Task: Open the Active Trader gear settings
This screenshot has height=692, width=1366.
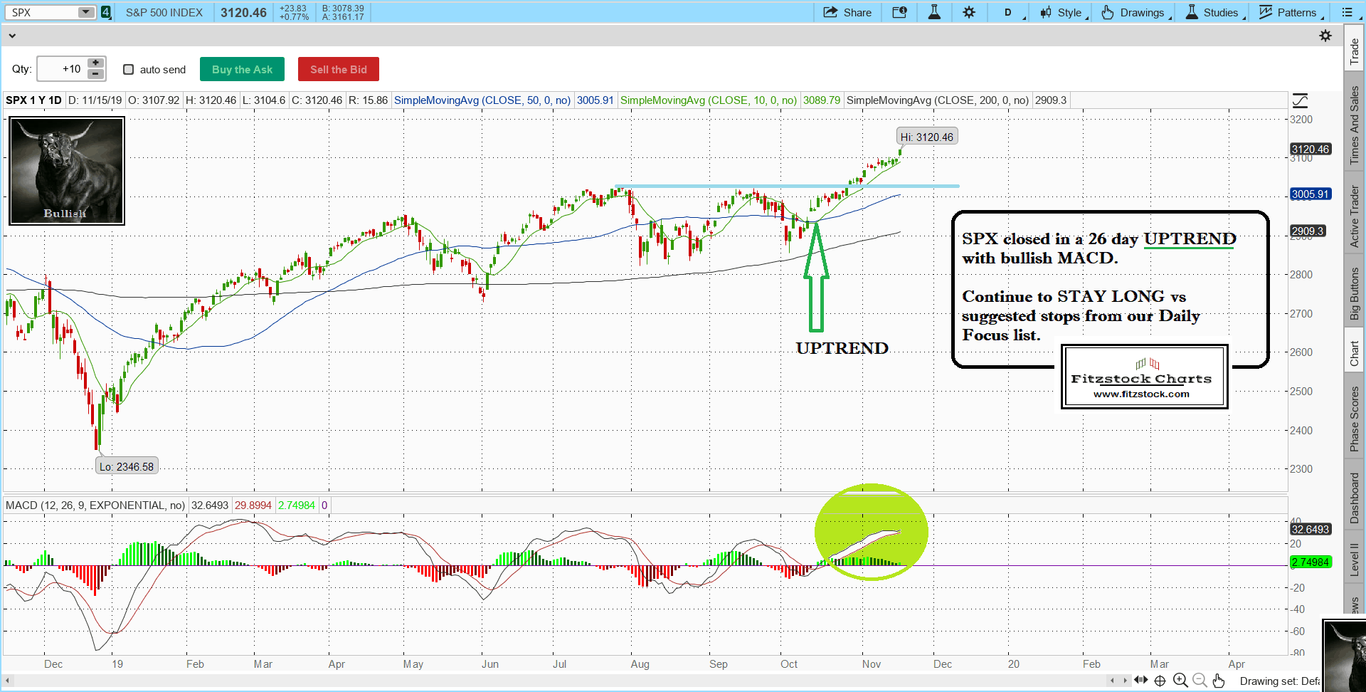Action: (x=1325, y=36)
